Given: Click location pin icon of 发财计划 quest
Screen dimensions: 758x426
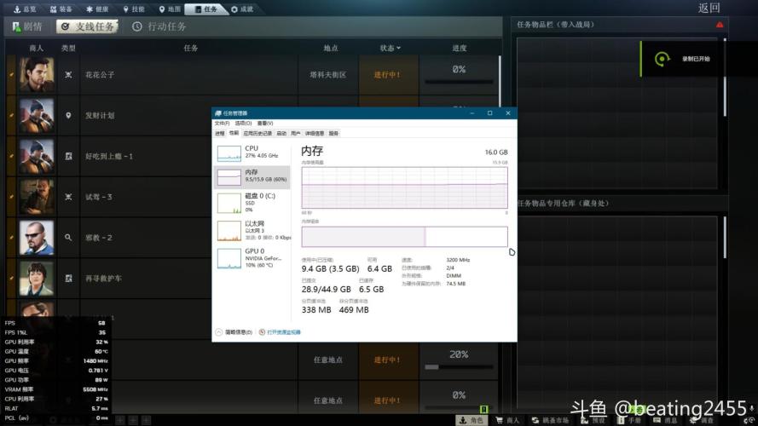Looking at the screenshot, I should click(69, 115).
